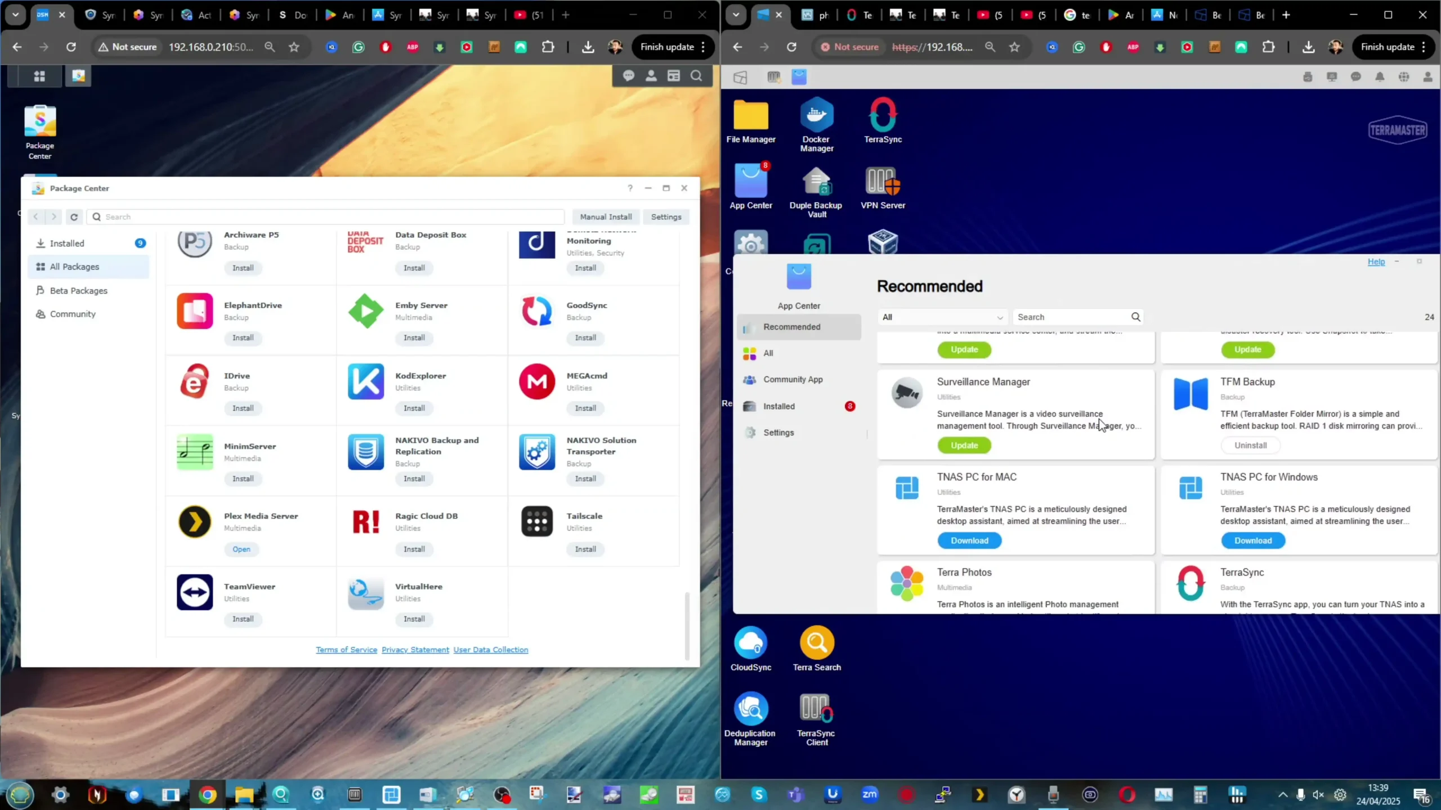Click the Tailscale package icon
The image size is (1441, 810).
tap(537, 521)
